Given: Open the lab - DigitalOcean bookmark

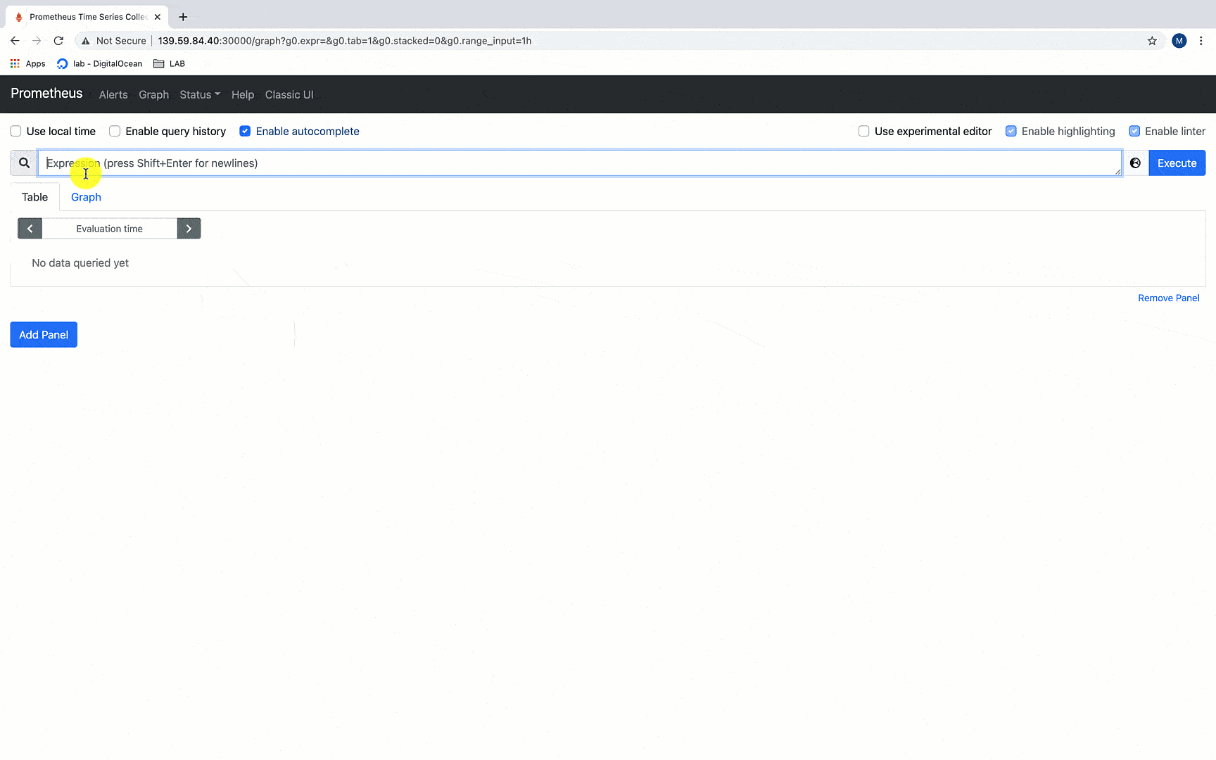Looking at the screenshot, I should [x=99, y=63].
